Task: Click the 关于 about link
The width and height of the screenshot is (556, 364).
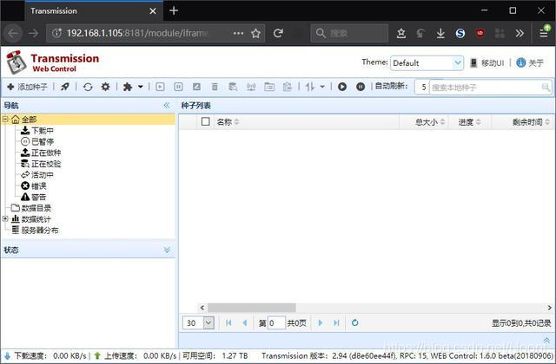Action: 530,63
